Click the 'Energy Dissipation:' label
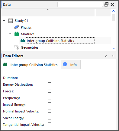 18,84
